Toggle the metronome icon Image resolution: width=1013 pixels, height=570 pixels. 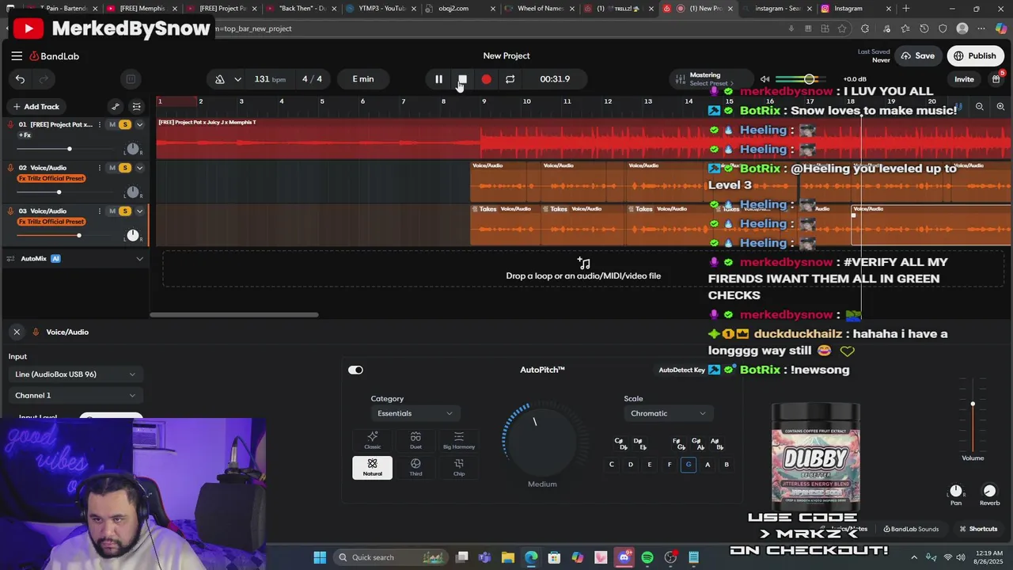[x=220, y=79]
